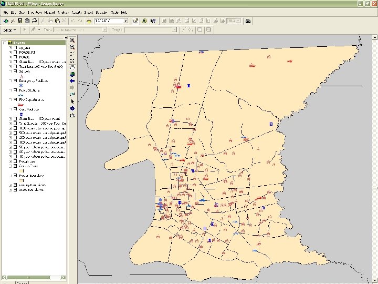
Task: Uncheck the Police Stations layer
Action: click(15, 90)
